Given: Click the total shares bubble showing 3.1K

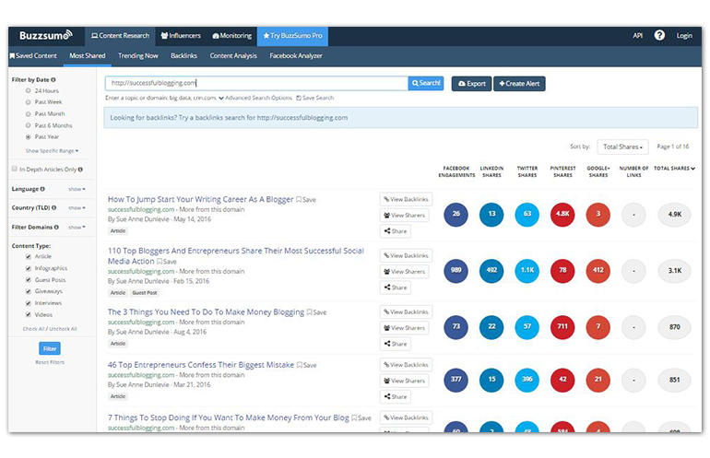Looking at the screenshot, I should 674,271.
